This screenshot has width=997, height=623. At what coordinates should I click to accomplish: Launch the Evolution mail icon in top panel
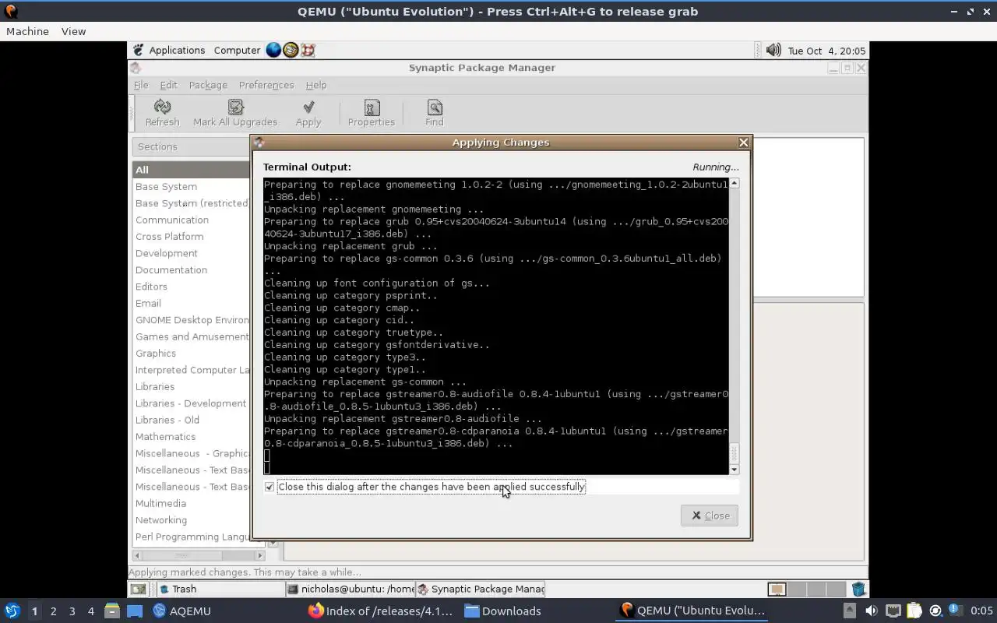(291, 50)
